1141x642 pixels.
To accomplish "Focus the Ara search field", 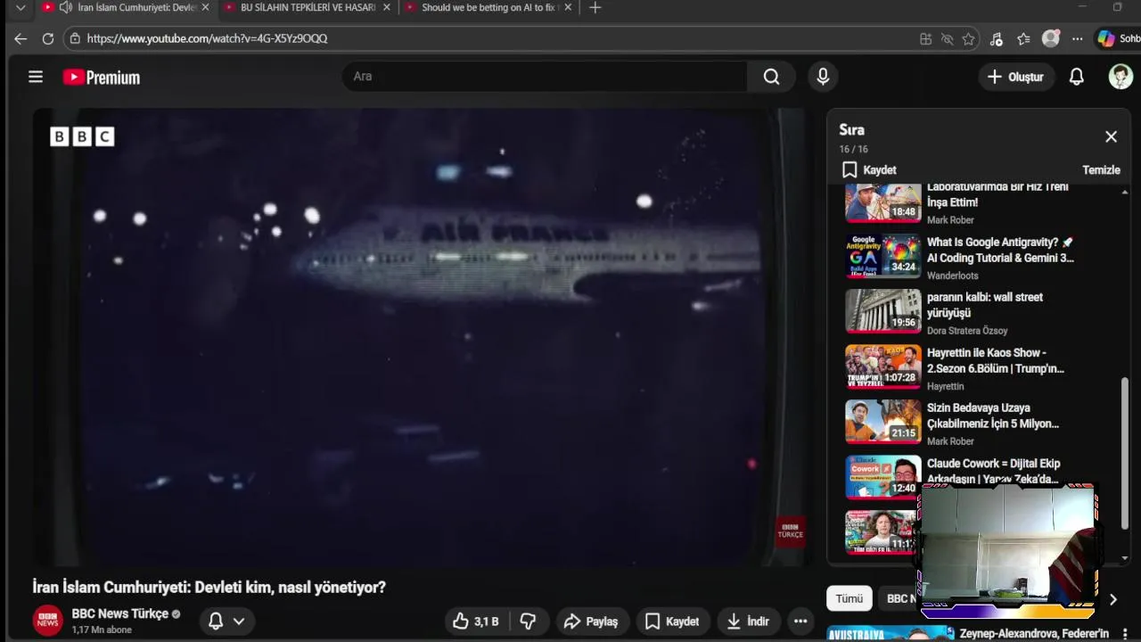I will point(544,77).
